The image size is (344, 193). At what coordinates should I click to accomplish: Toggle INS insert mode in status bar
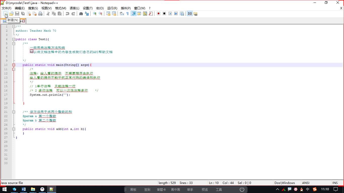[335, 183]
